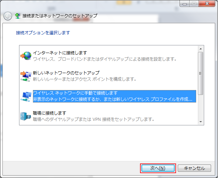Pick ワイヤレス ネットワークに手動で接続します option

(x=75, y=93)
